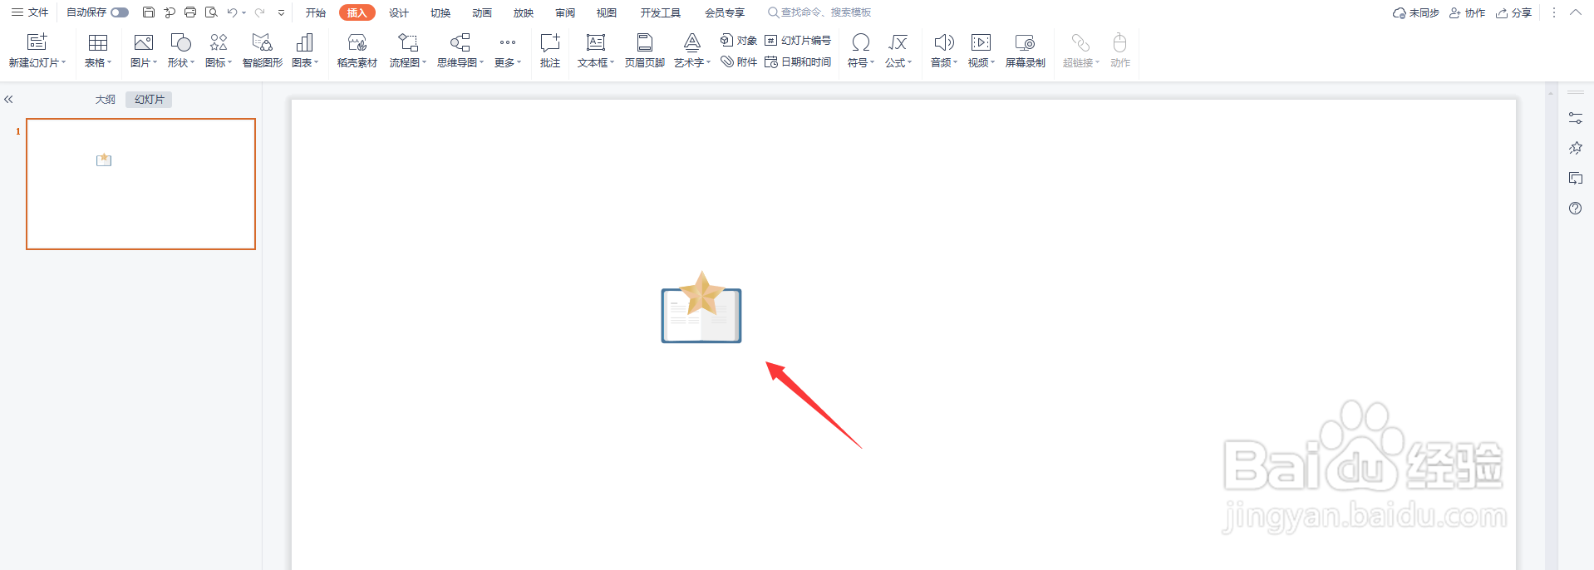Switch to the 幻灯片 panel view

coord(150,100)
